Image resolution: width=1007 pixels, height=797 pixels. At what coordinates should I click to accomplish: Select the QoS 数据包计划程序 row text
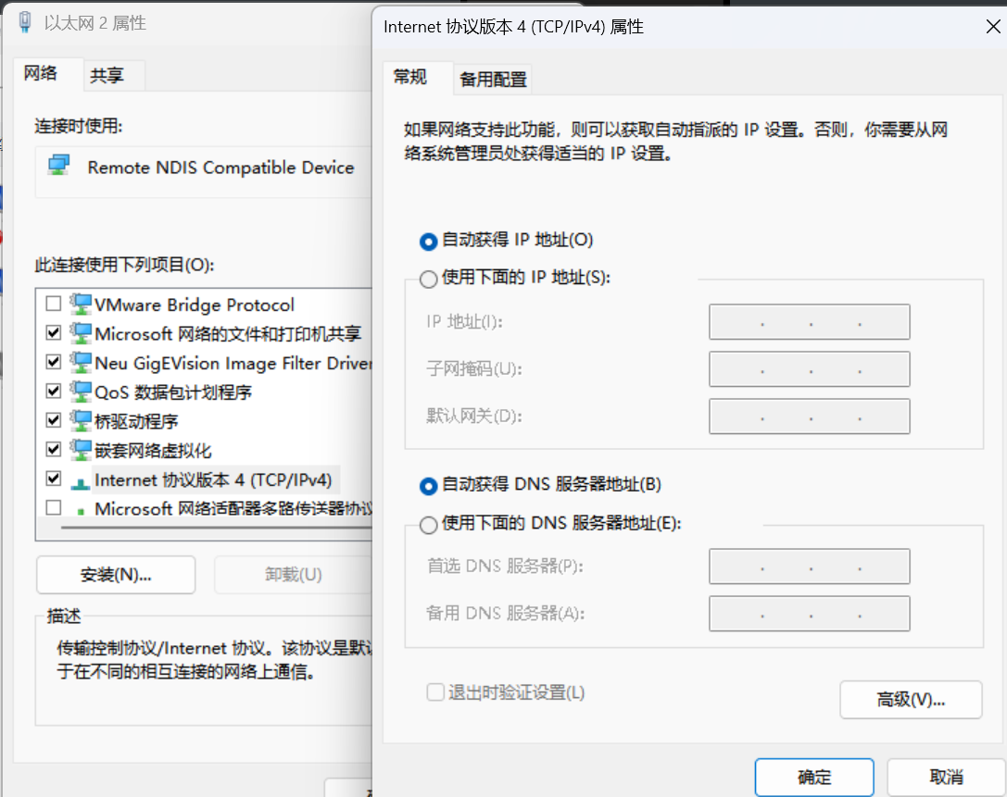(172, 392)
